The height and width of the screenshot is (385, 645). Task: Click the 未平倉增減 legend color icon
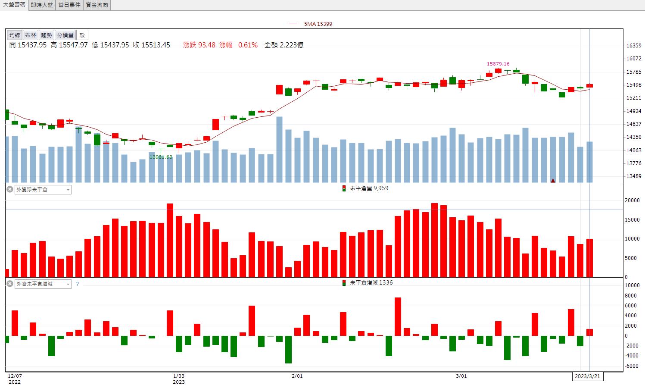point(344,283)
